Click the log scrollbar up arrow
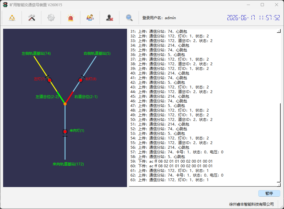The width and height of the screenshot is (284, 209). (x=279, y=31)
